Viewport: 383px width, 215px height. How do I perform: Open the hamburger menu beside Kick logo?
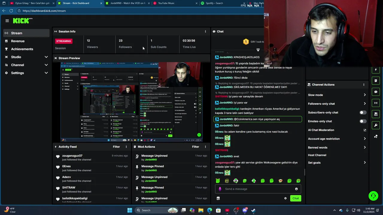click(7, 21)
